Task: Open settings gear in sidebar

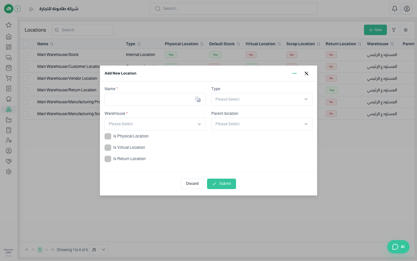Action: pyautogui.click(x=9, y=172)
